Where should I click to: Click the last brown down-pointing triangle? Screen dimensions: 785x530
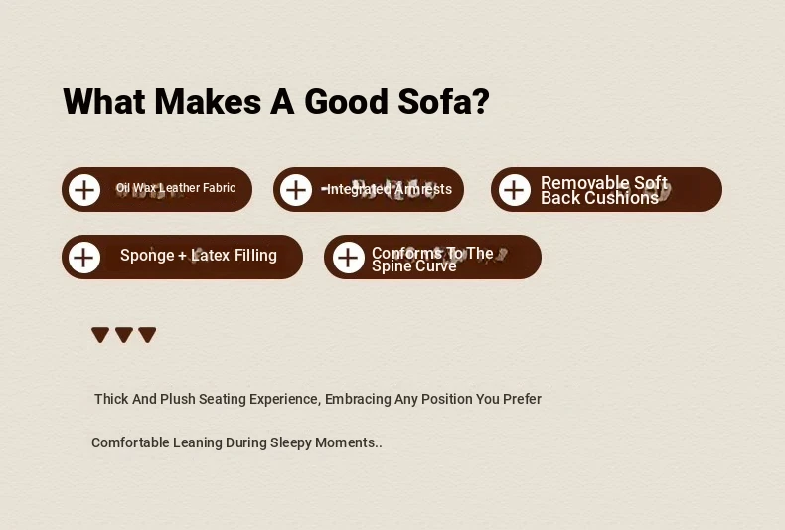pos(147,335)
